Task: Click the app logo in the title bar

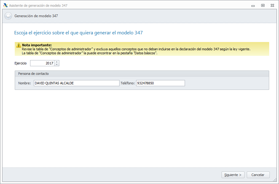Action: [x=6, y=5]
